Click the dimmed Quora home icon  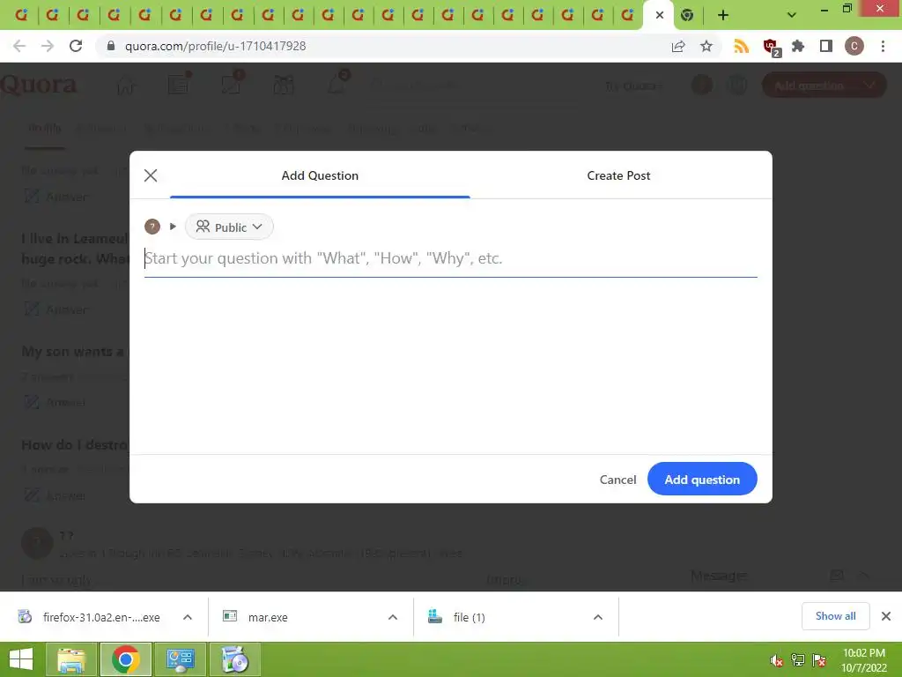coord(126,86)
